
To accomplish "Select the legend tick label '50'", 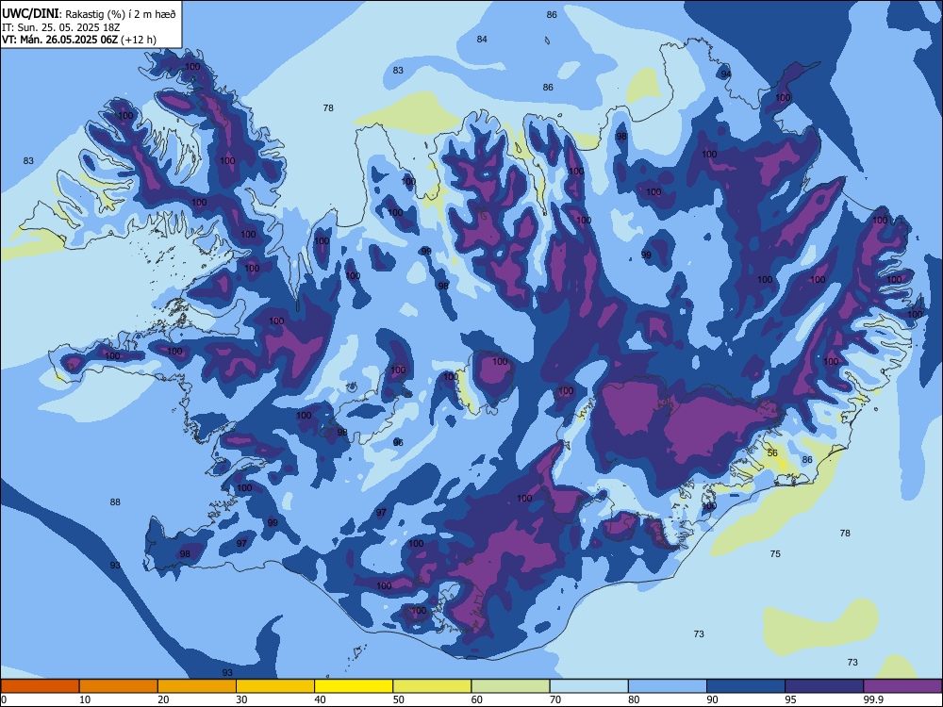I will click(x=398, y=699).
